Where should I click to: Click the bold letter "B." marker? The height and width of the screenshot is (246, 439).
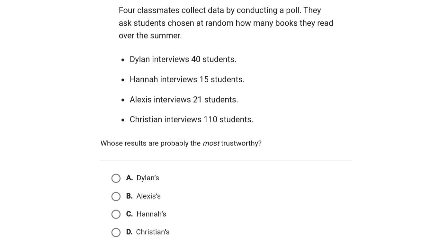click(130, 196)
